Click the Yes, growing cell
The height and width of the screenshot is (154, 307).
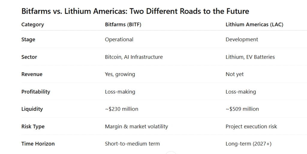coord(120,74)
